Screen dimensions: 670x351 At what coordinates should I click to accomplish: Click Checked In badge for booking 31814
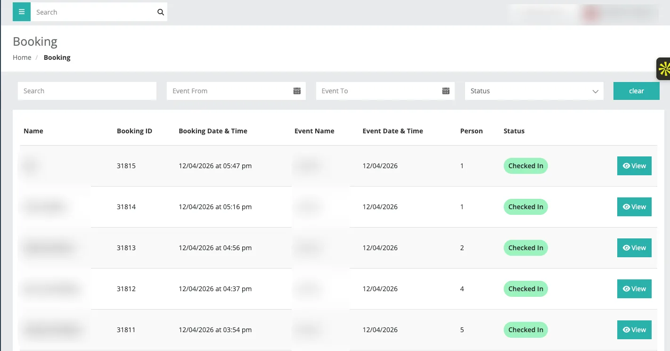pos(525,207)
